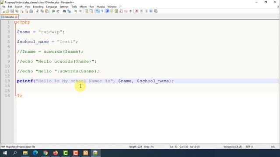Click the Copy toolbar icon
Screen dimensions: 280x157
click(42, 11)
